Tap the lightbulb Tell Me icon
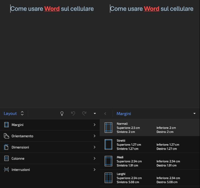200x188 pixels. pos(62,114)
